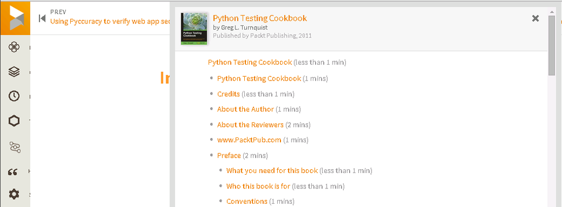Click author name 'by Greg L. Turnquist'

pyautogui.click(x=240, y=27)
